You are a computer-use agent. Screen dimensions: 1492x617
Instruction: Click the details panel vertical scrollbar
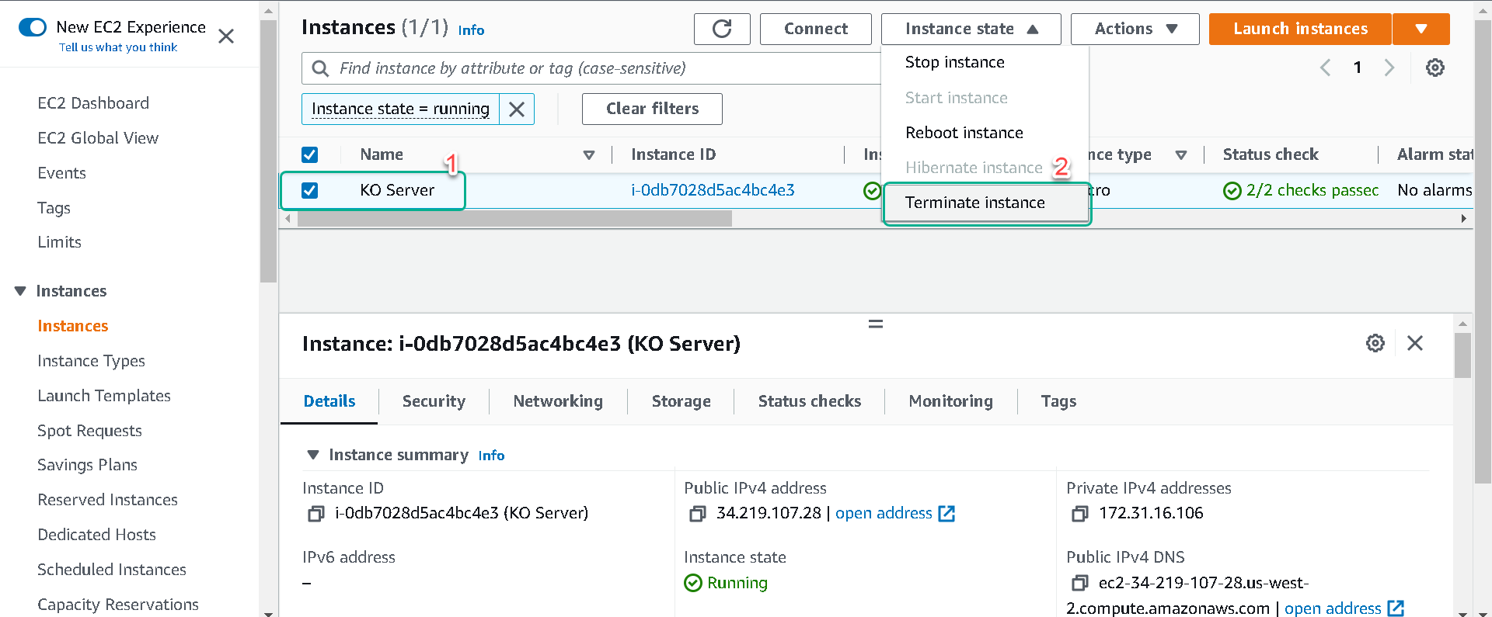coord(1462,355)
